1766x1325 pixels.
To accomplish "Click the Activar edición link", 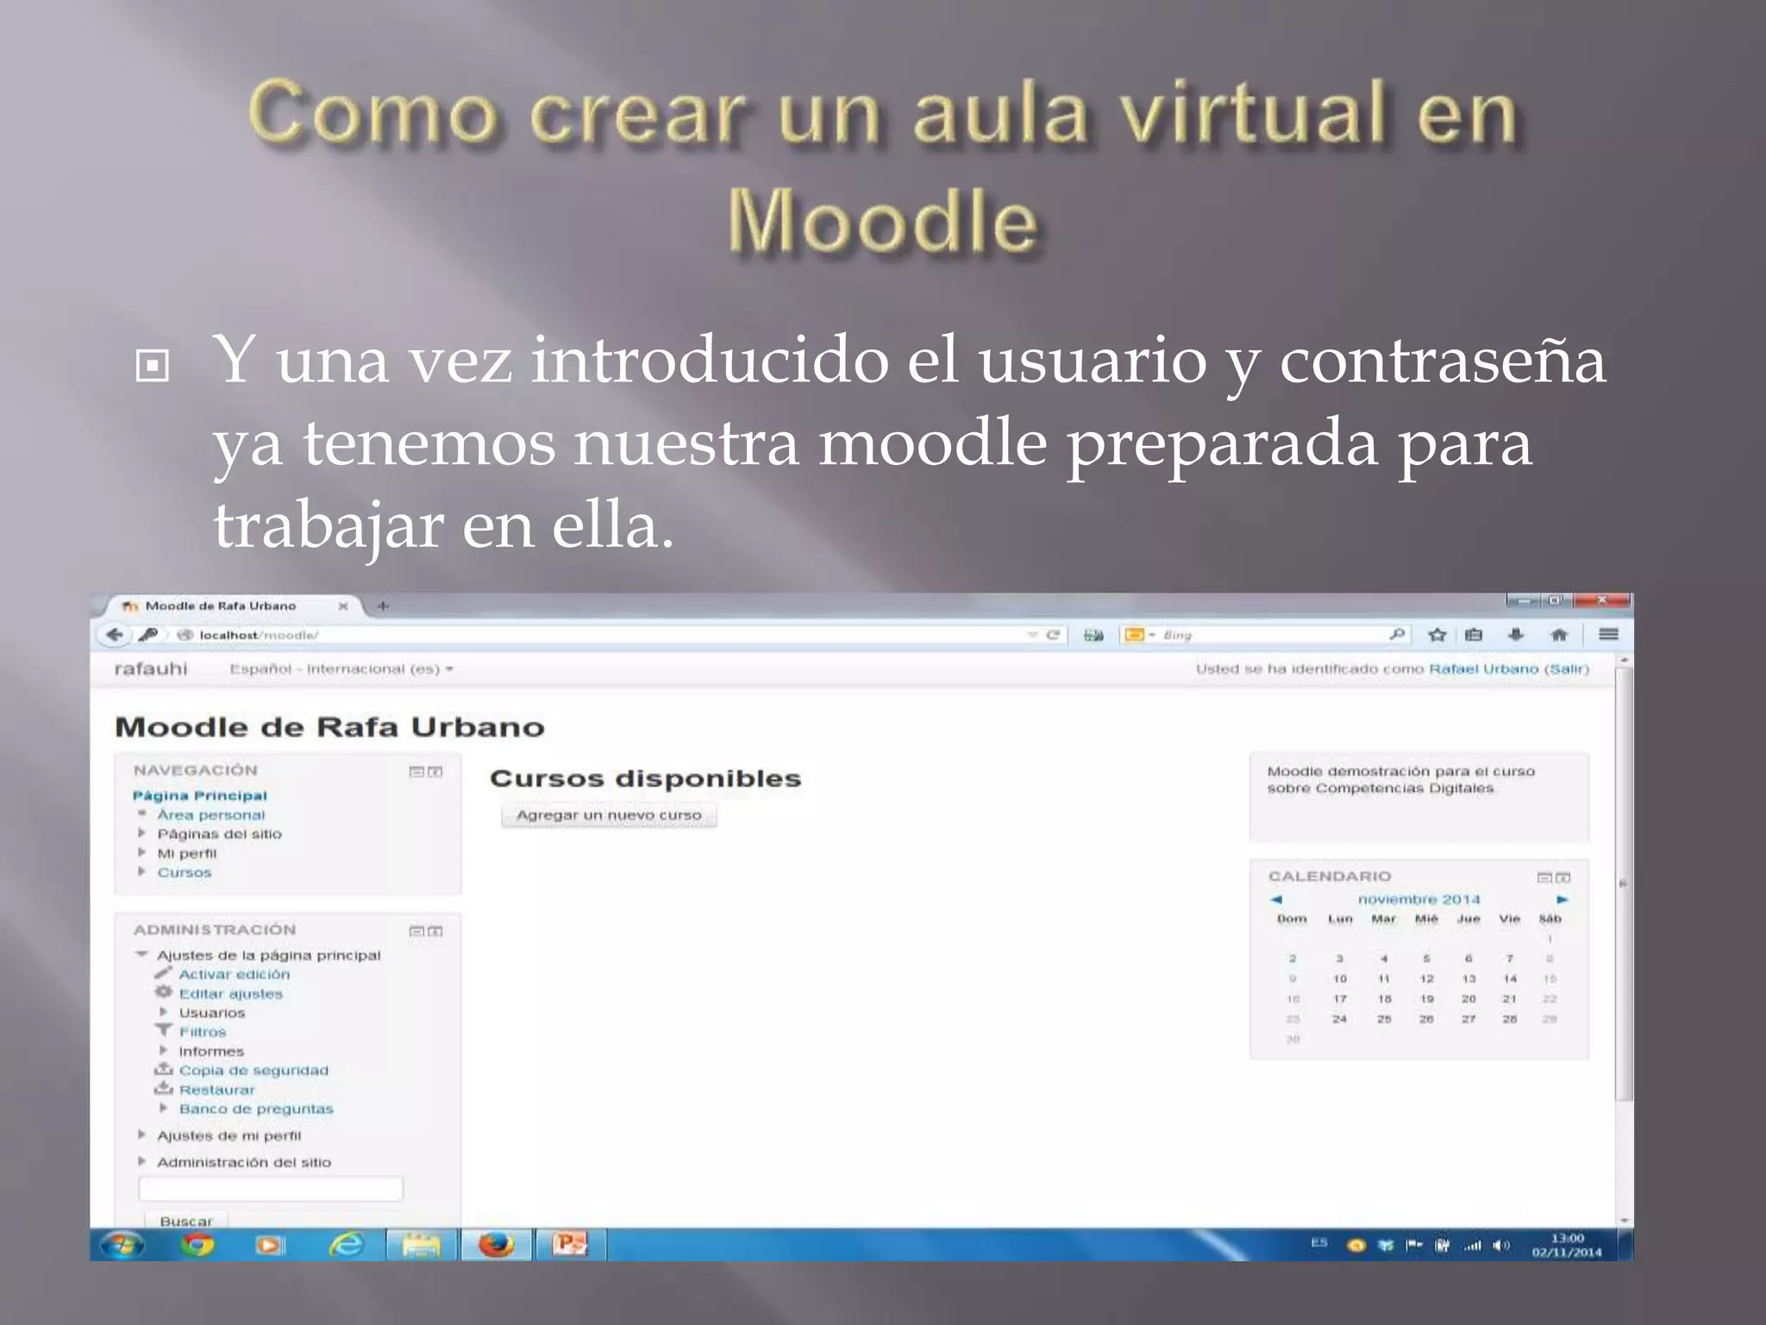I will tap(235, 974).
